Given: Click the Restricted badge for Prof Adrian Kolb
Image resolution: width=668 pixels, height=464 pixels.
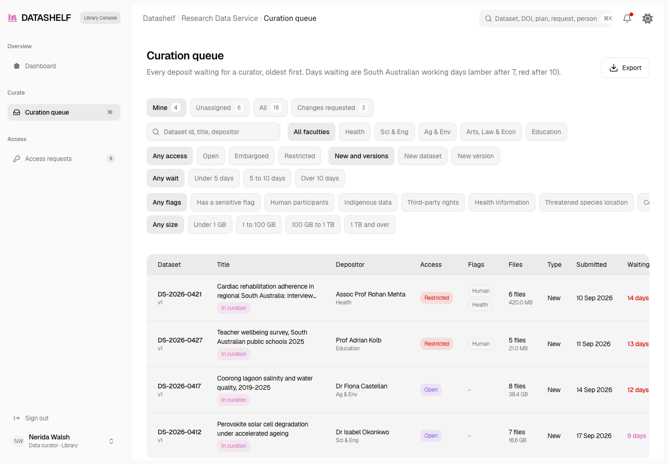Looking at the screenshot, I should click(x=437, y=344).
